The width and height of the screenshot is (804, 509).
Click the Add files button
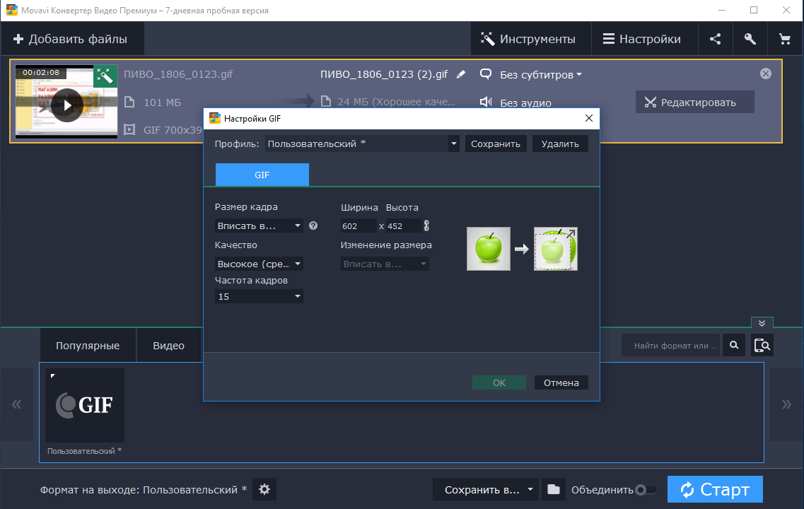coord(72,39)
